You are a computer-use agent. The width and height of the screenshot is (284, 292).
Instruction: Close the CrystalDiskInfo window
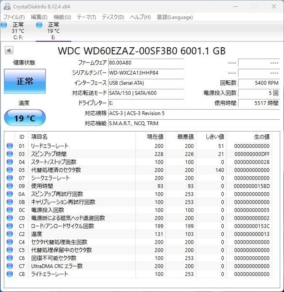coord(274,6)
